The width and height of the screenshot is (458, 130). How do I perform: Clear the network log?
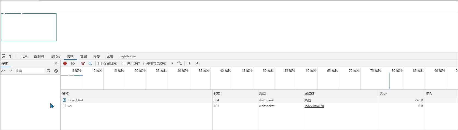pyautogui.click(x=73, y=63)
